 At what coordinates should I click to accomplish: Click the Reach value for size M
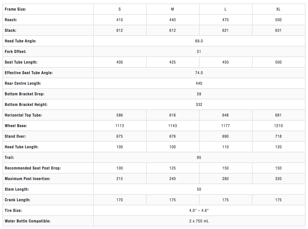click(x=172, y=20)
